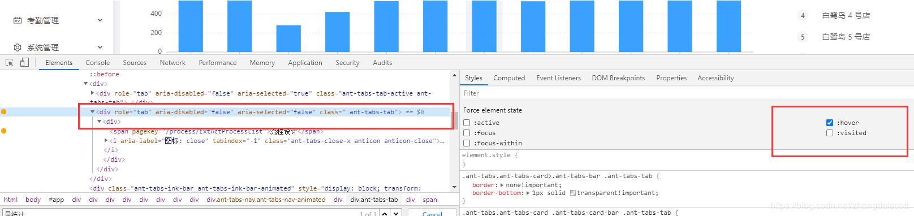Click the 系统管理 gear icon

click(x=18, y=47)
